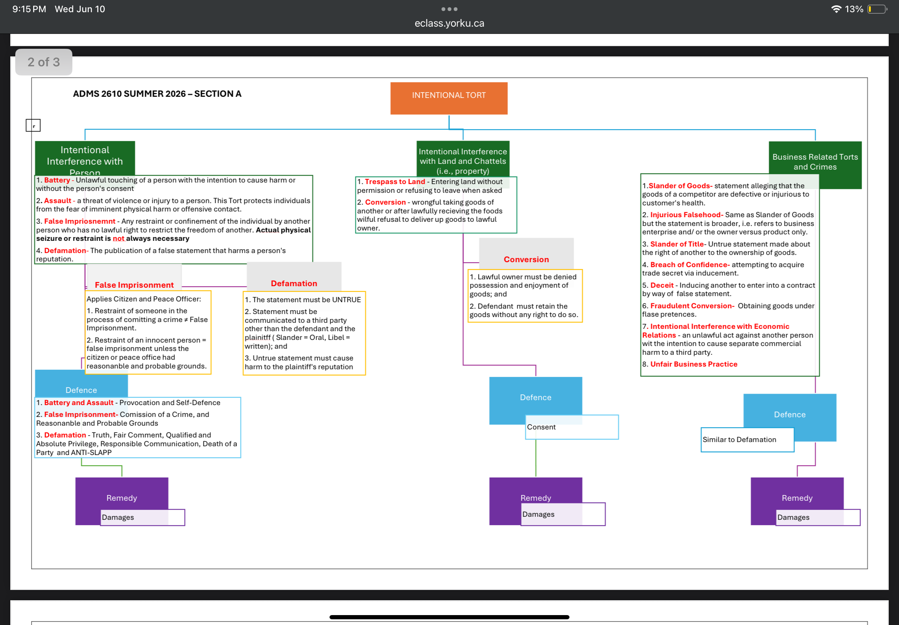Click Business Related Torts and Crimes box
Viewport: 899px width, 625px height.
tap(815, 161)
